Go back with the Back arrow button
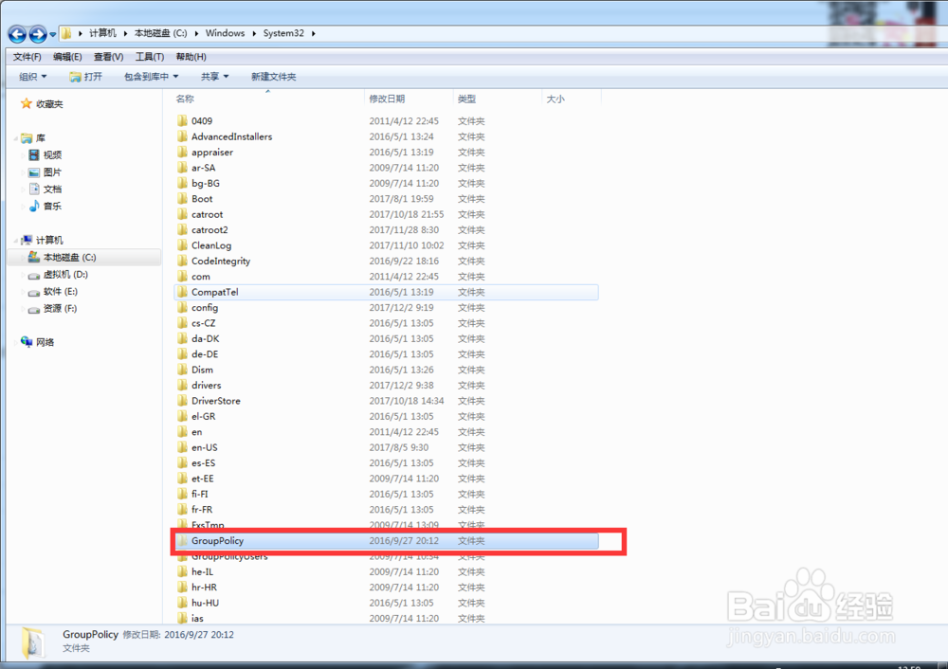The width and height of the screenshot is (948, 669). tap(17, 34)
